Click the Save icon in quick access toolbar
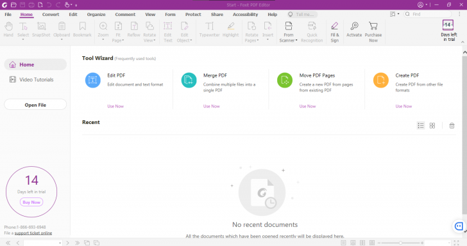Image resolution: width=467 pixels, height=246 pixels. (22, 4)
